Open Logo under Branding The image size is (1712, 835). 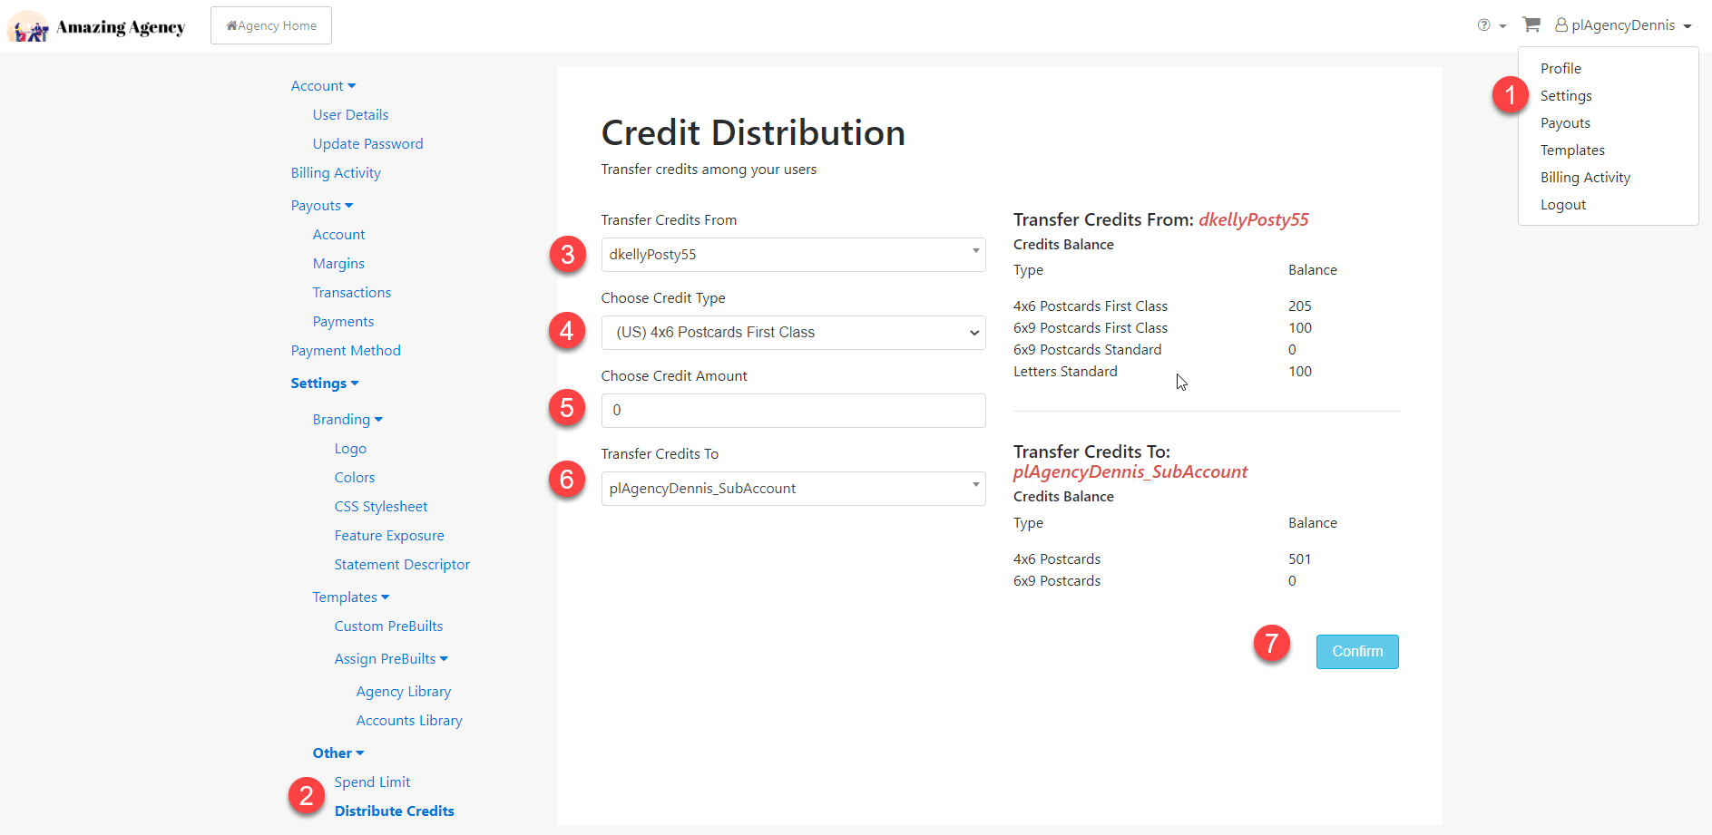tap(350, 449)
